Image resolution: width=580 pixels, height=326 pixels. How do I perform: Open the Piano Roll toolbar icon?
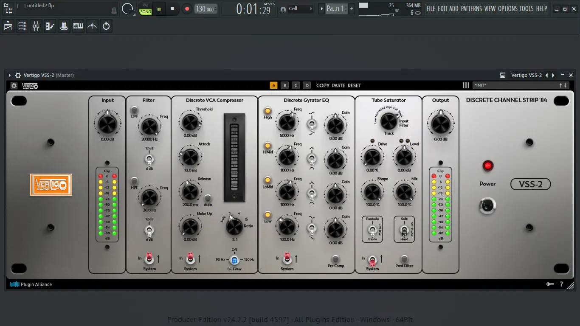coord(50,26)
